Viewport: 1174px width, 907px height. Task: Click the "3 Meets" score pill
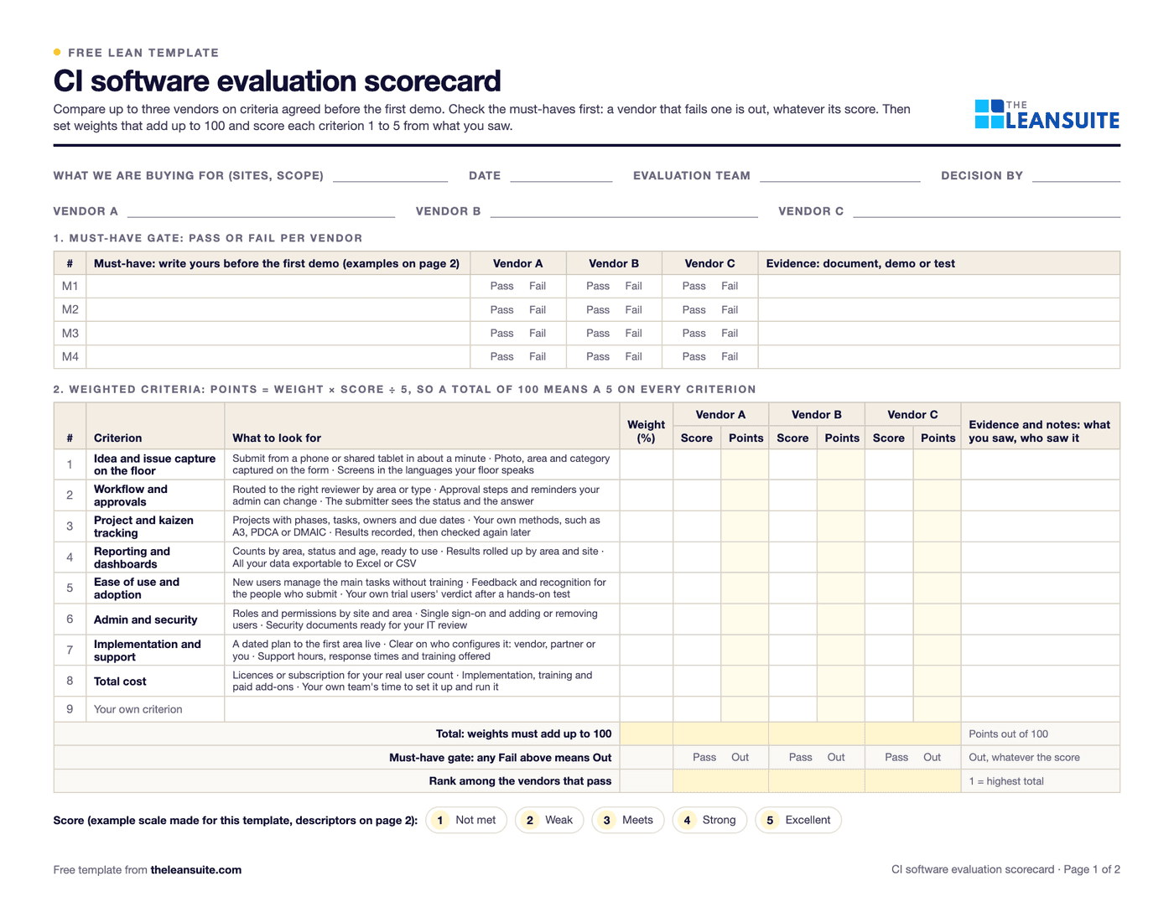(x=628, y=821)
